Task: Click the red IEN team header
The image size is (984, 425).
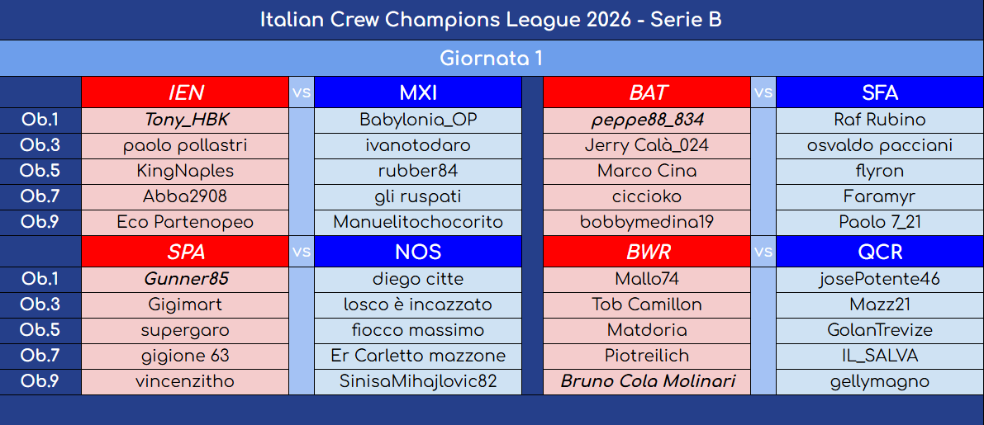Action: (x=186, y=92)
